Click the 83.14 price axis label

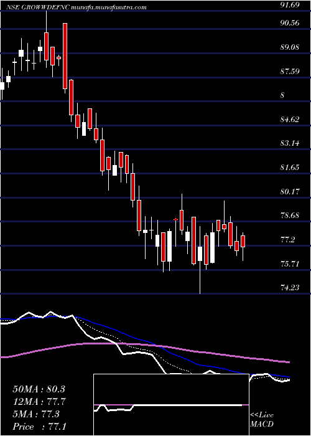click(290, 143)
